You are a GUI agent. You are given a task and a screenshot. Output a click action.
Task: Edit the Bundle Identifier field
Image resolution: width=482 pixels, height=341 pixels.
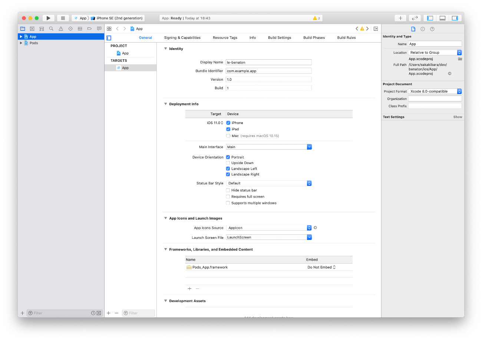(269, 71)
